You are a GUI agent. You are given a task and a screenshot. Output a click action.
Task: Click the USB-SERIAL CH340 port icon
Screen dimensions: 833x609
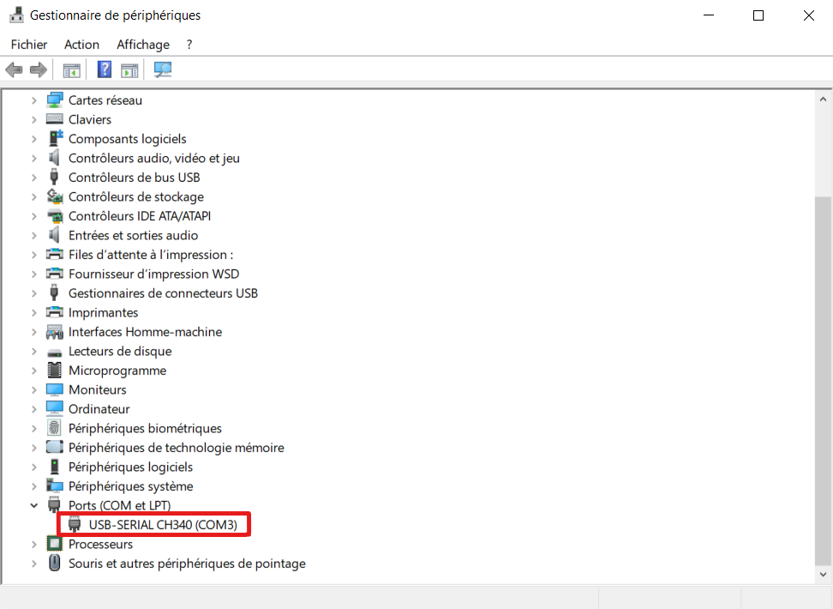[x=75, y=524]
